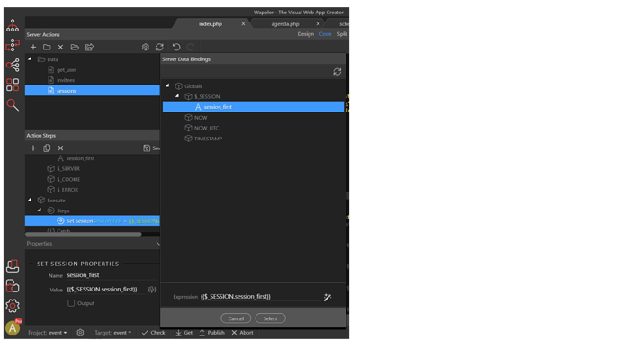Open data picker icon next to Value field

click(x=152, y=290)
